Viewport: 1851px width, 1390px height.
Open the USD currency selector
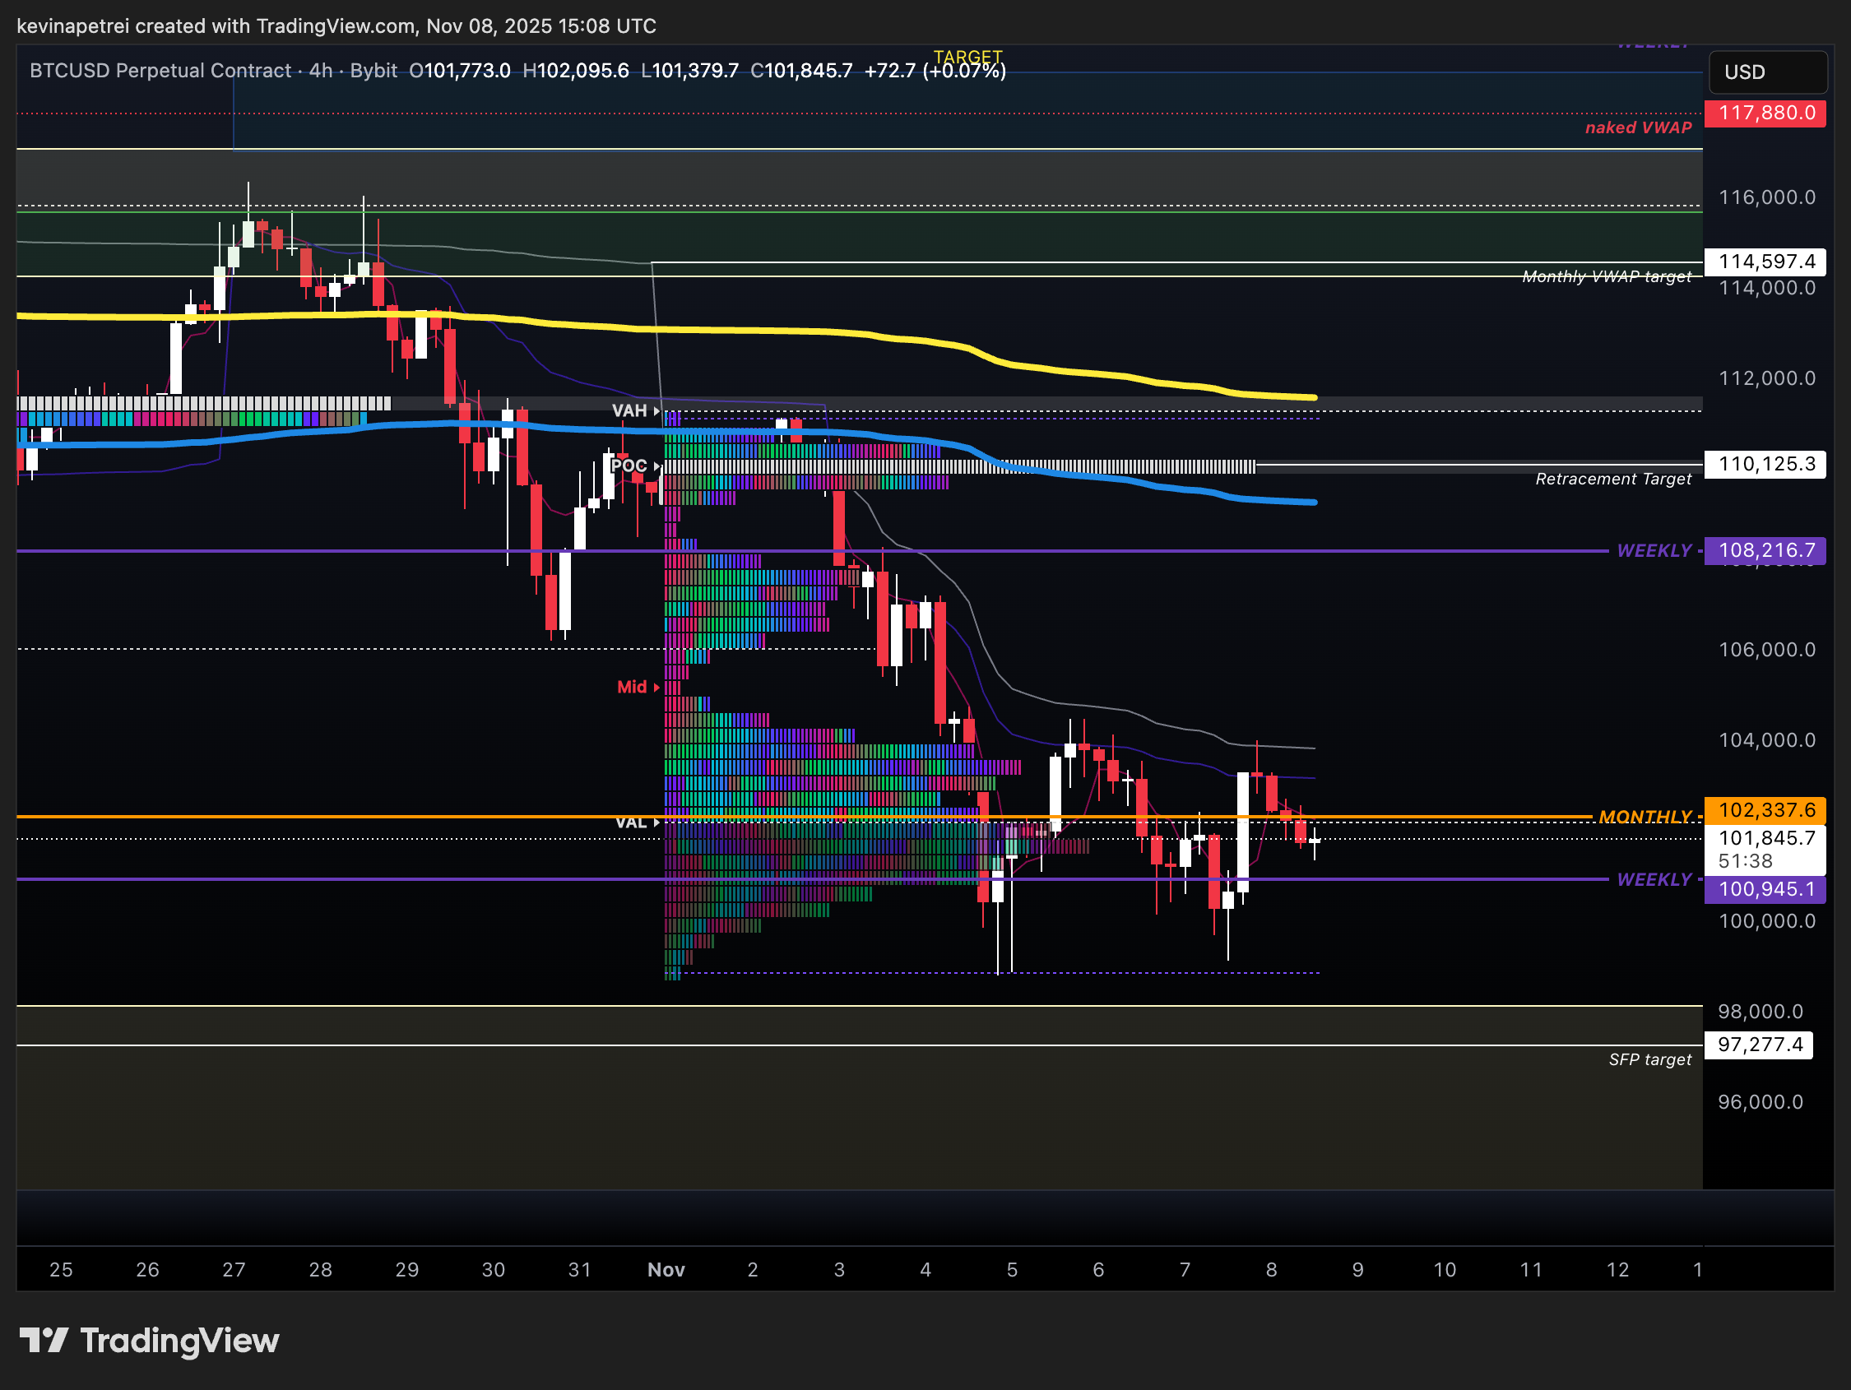pos(1766,72)
